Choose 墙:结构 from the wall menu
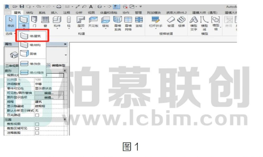This screenshot has width=263, height=157. pos(32,45)
